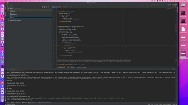Launch Opera from the Dock
The height and width of the screenshot is (105, 188).
click(x=2, y=16)
